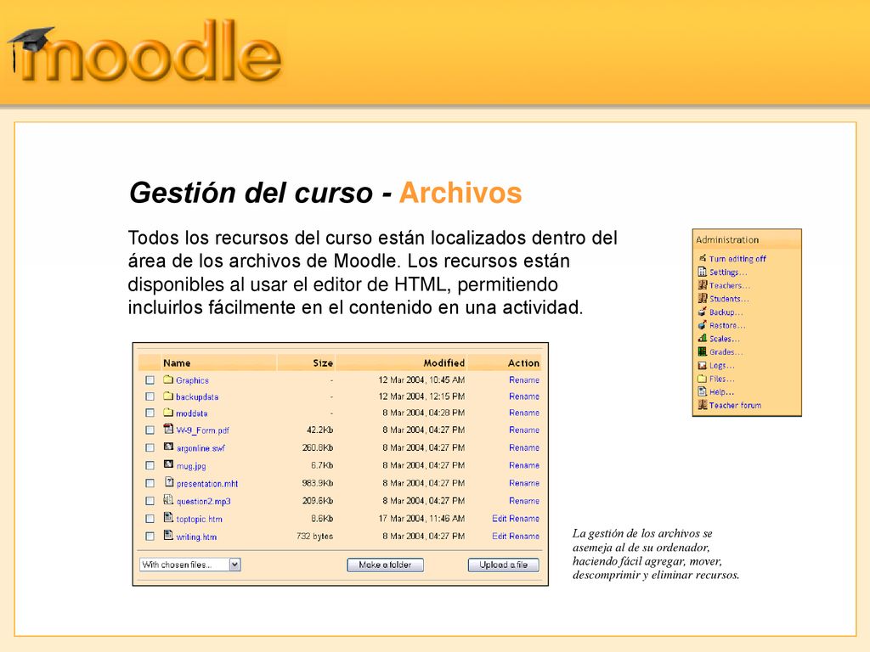The height and width of the screenshot is (652, 870).
Task: Click the argonline.swf file icon
Action: tap(169, 447)
